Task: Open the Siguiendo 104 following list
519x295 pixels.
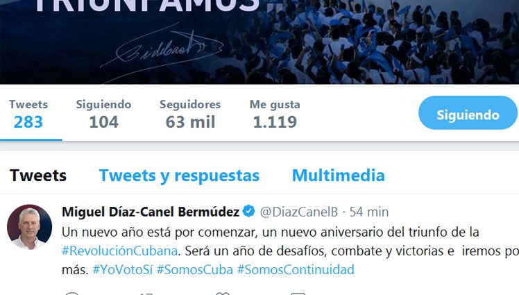Action: click(x=103, y=115)
